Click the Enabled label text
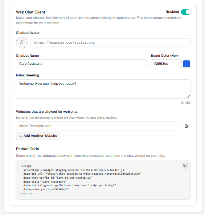 click(x=173, y=12)
